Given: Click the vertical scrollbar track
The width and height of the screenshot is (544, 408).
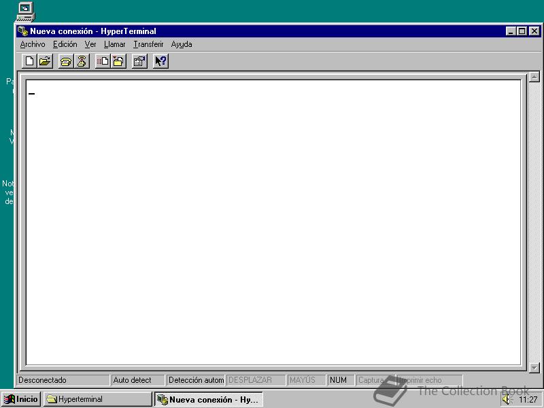Looking at the screenshot, I should 534,222.
